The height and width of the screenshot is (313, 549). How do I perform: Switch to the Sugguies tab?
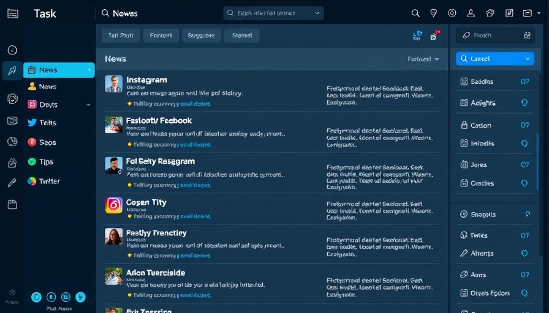pos(202,35)
